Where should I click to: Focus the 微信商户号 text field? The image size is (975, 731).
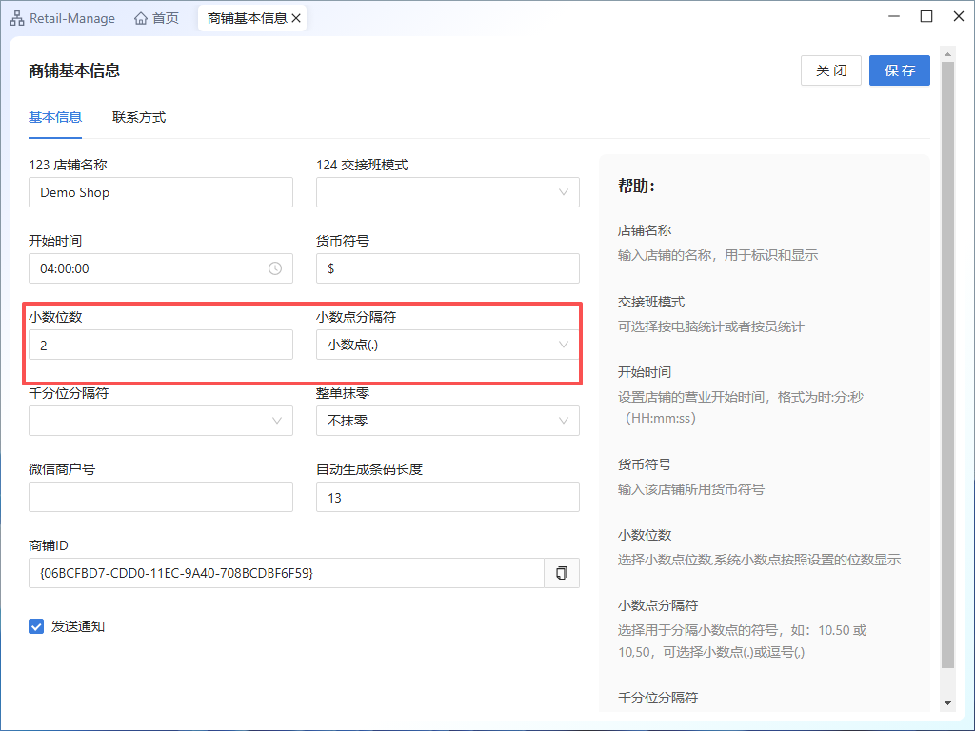click(160, 497)
